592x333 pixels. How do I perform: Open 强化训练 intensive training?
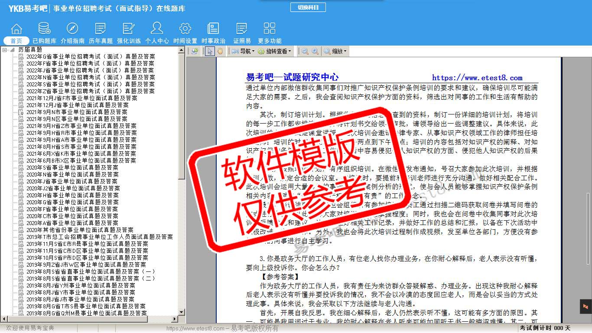click(x=129, y=33)
